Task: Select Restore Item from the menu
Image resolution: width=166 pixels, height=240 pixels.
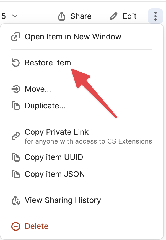Action: pos(48,63)
